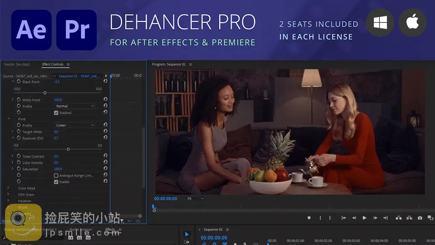Toggle animation stopwatch for Target White
This screenshot has width=435, height=245.
19,132
